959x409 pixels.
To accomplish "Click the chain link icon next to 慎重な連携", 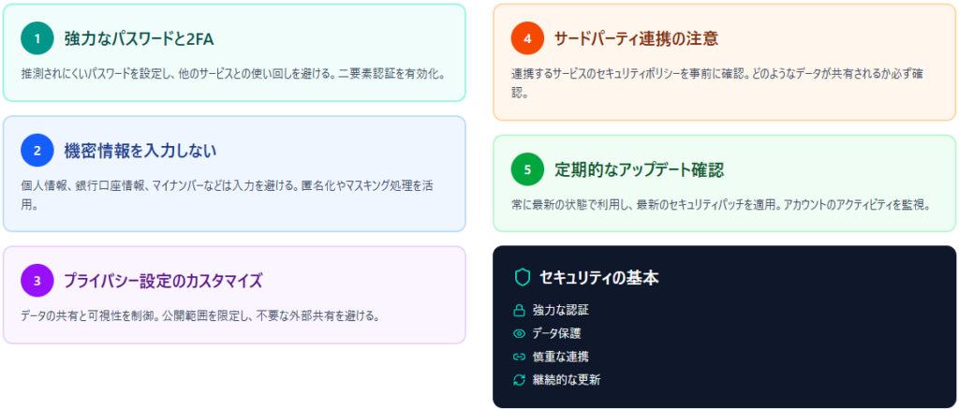I will click(519, 357).
